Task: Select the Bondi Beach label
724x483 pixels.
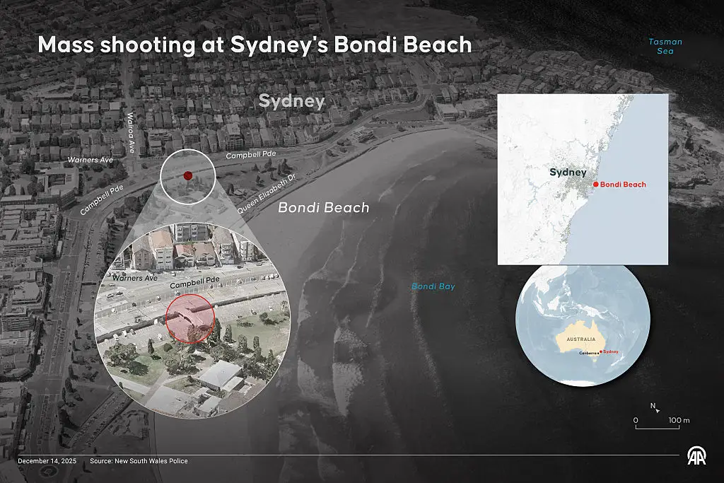Action: [323, 208]
